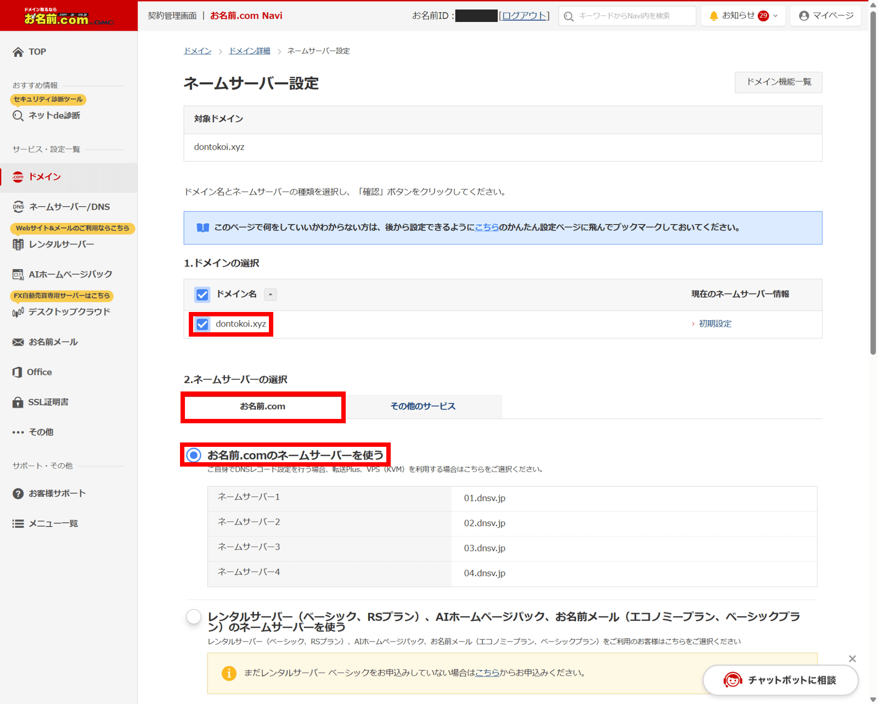Image resolution: width=878 pixels, height=704 pixels.
Task: Click the セキュリティ診断ツール badge
Action: coord(48,99)
